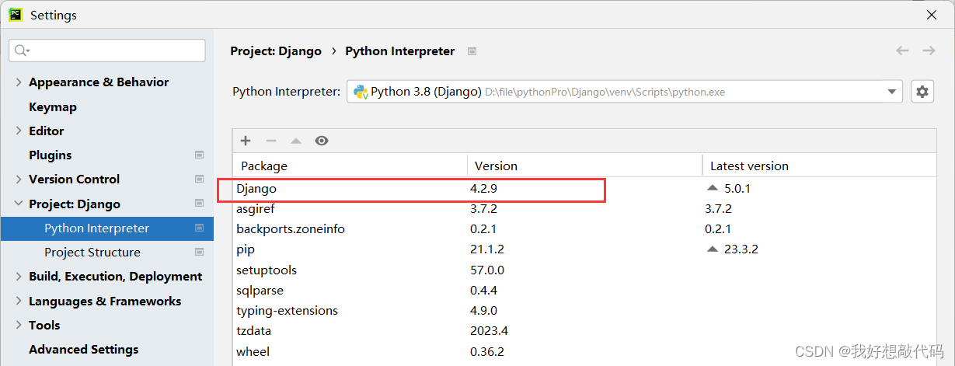Click the forward navigation arrow

929,51
